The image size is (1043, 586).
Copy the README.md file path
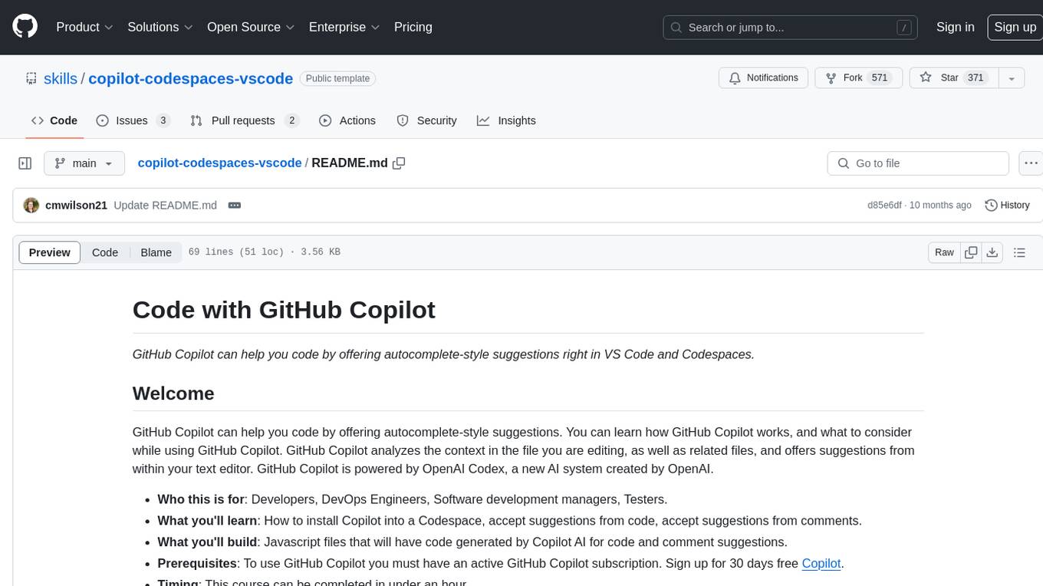pos(399,163)
